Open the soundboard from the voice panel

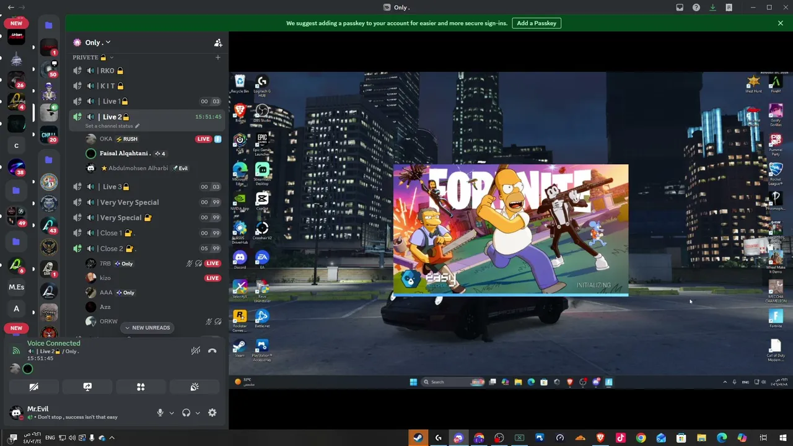(x=195, y=387)
